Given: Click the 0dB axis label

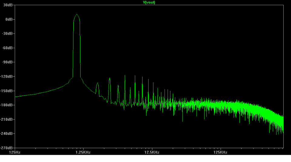Looking at the screenshot, I should (x=9, y=19).
